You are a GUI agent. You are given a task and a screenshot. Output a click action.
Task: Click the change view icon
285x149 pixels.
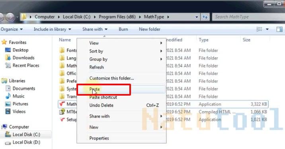pos(259,29)
